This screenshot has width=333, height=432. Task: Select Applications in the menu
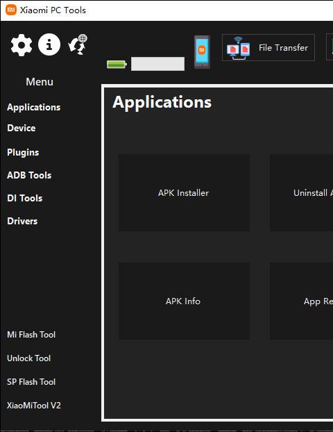(x=33, y=107)
